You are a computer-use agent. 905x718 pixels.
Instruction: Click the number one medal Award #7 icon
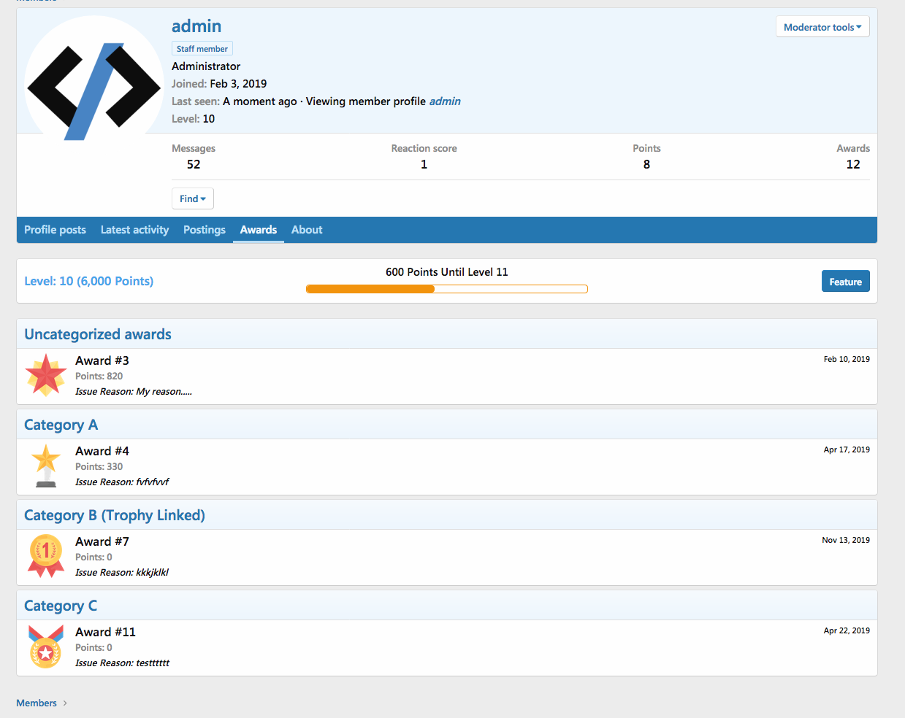click(46, 556)
